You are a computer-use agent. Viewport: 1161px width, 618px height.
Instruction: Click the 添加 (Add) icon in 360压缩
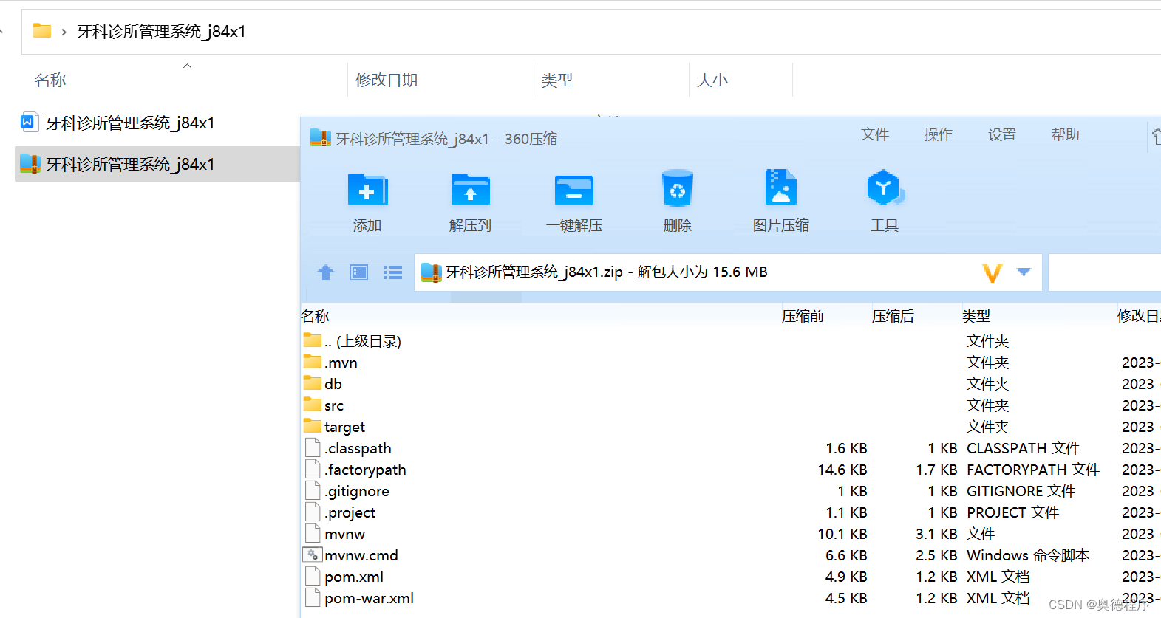367,190
